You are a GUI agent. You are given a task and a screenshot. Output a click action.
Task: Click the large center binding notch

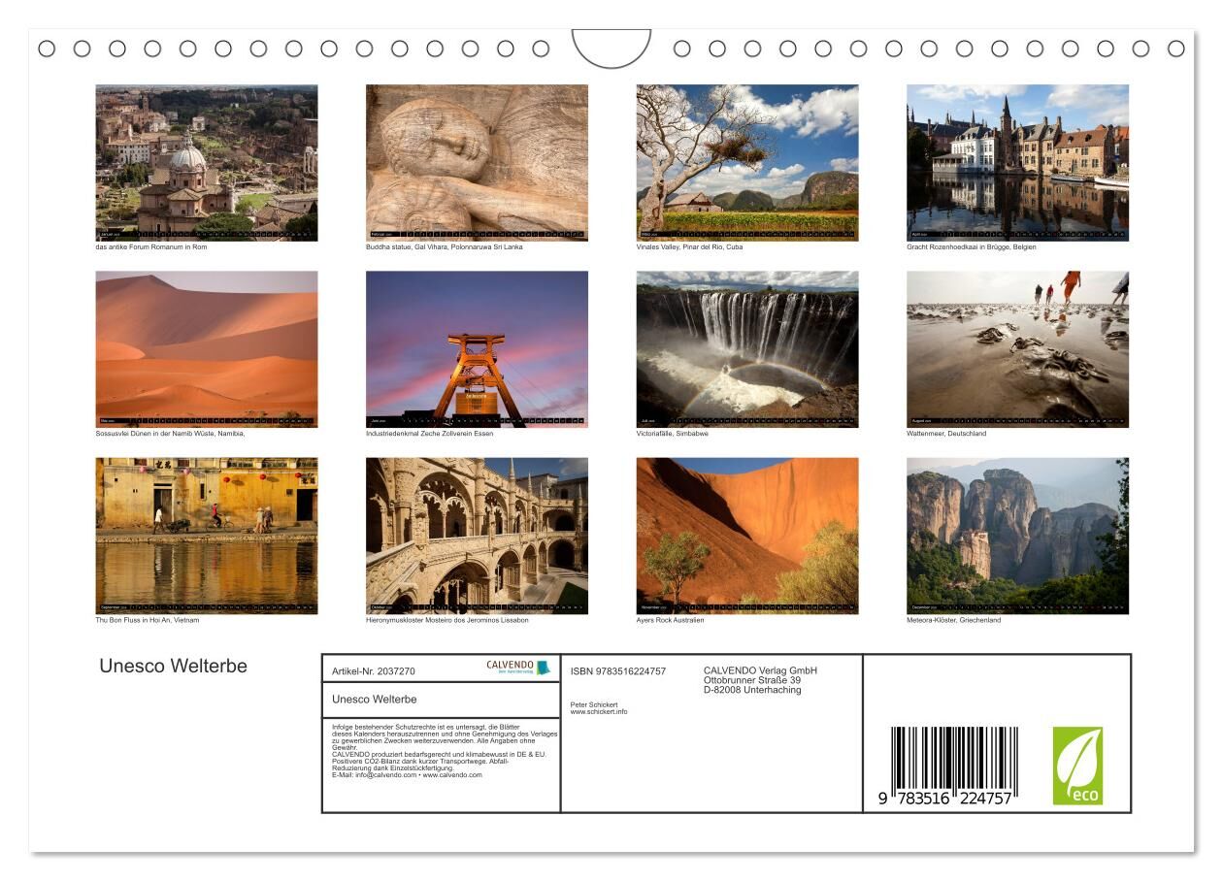pyautogui.click(x=611, y=49)
